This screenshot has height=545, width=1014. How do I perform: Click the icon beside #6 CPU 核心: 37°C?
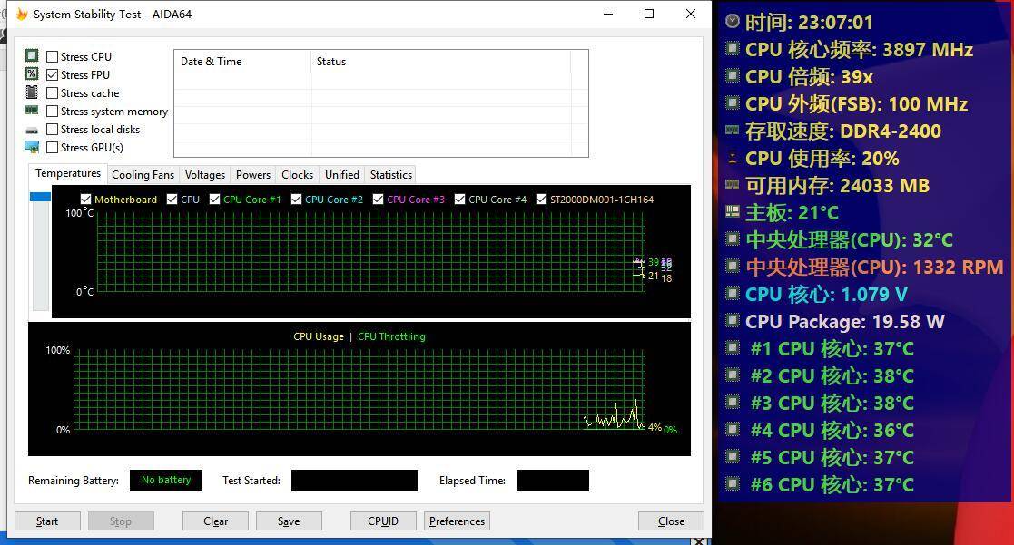click(732, 483)
